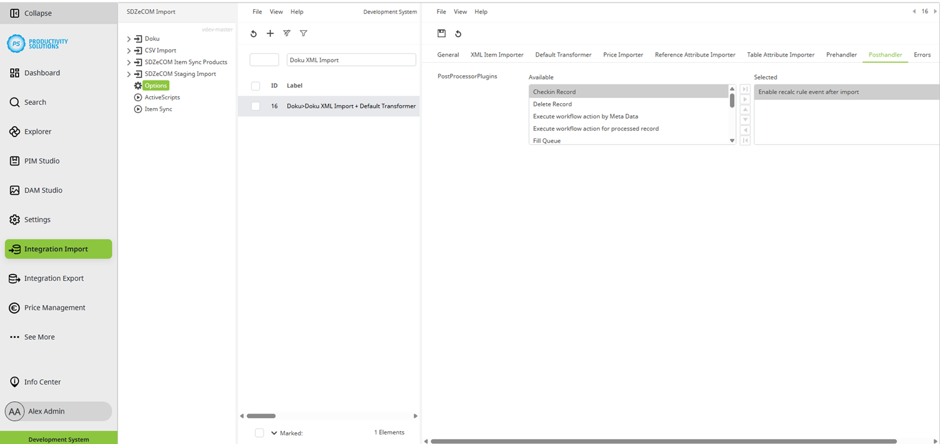940x444 pixels.
Task: Open the filter icon above the import list
Action: click(x=303, y=34)
